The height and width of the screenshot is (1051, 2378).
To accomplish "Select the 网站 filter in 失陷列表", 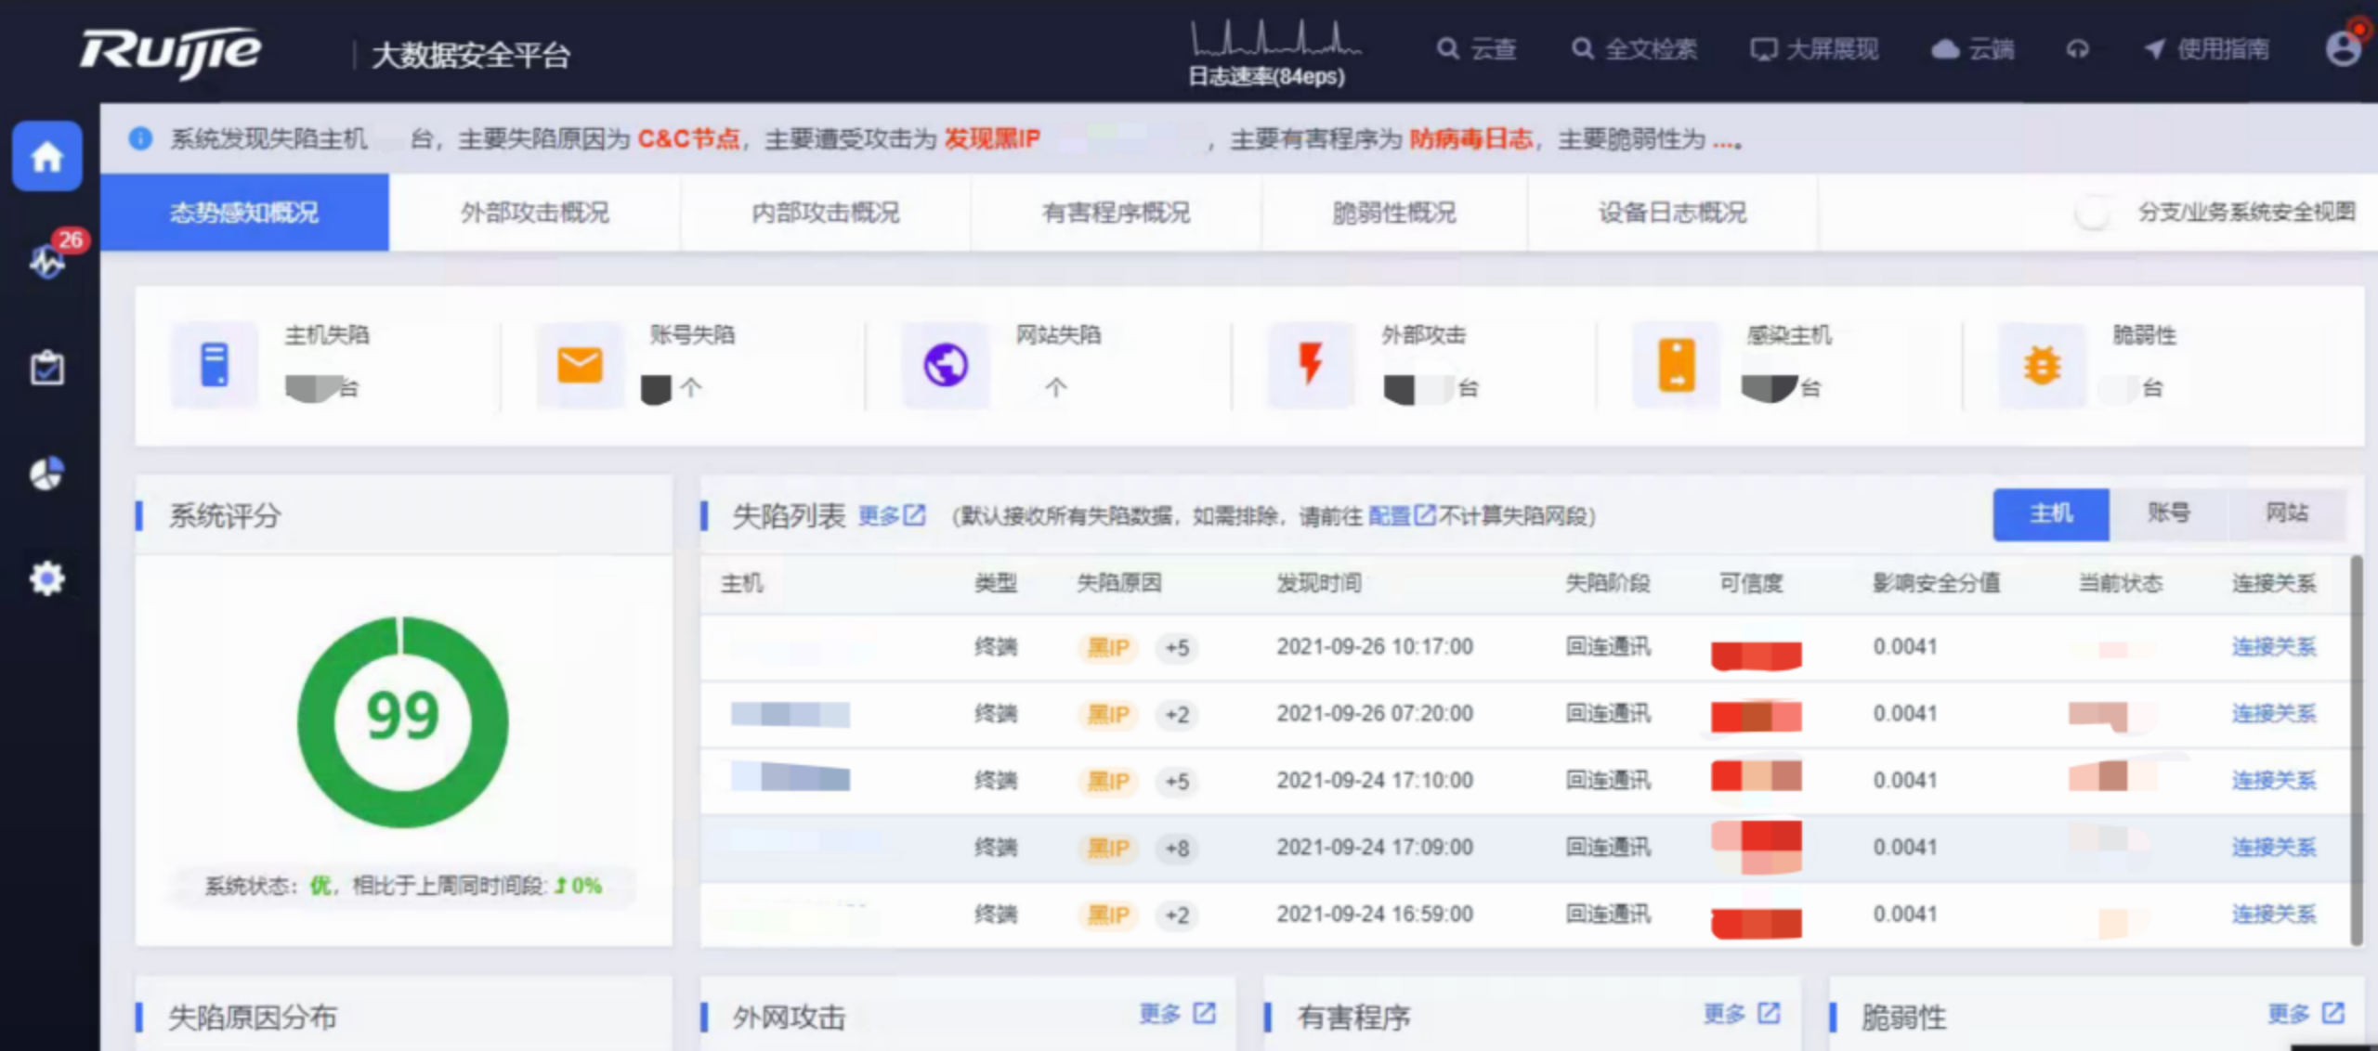I will click(2287, 513).
